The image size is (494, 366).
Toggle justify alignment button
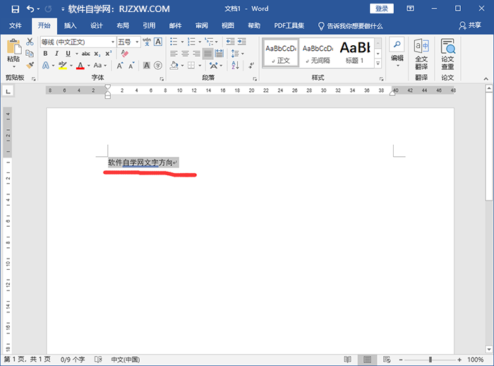point(207,54)
